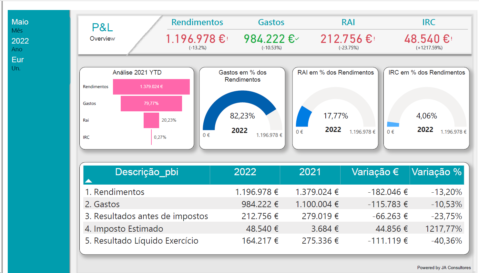
Task: Click table cell 1.379.024 € in 2021 column
Action: click(x=317, y=192)
